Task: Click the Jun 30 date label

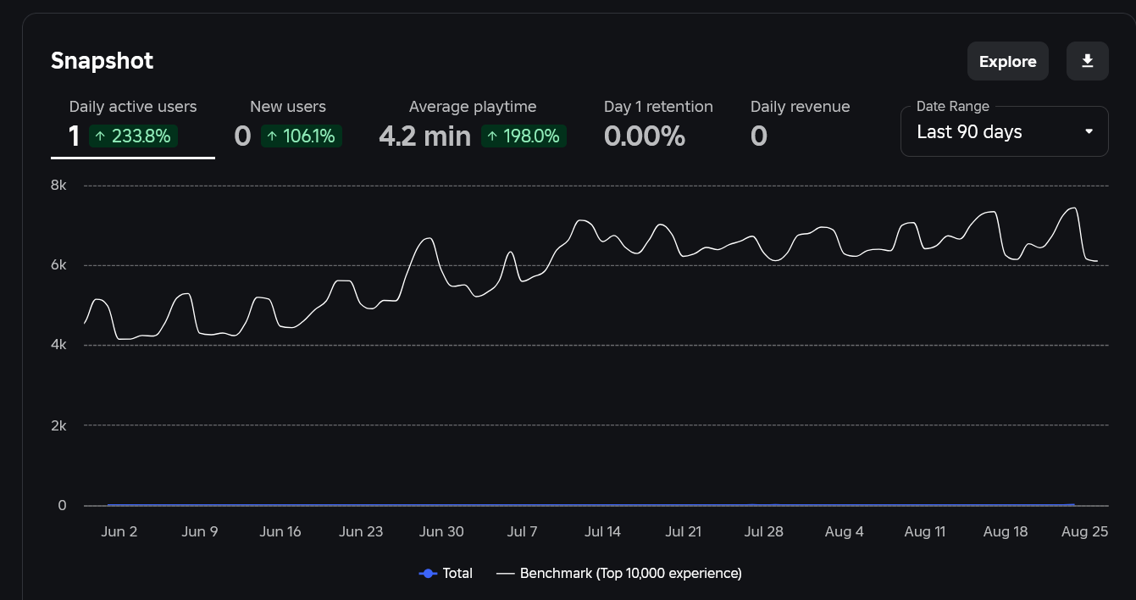Action: (441, 532)
